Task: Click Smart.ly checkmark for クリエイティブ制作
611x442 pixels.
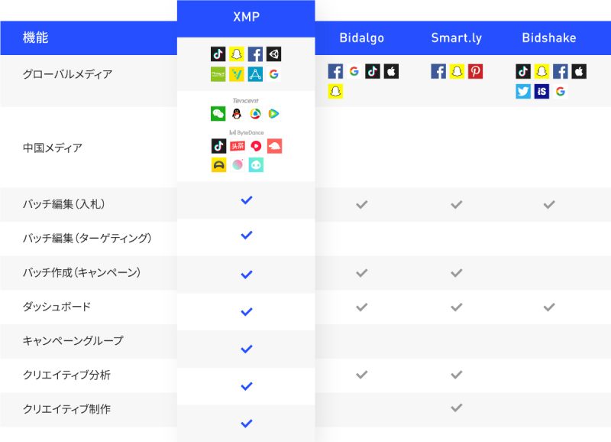Action: pyautogui.click(x=456, y=408)
